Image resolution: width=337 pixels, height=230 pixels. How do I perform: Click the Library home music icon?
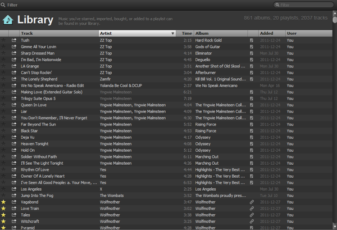(x=8, y=20)
